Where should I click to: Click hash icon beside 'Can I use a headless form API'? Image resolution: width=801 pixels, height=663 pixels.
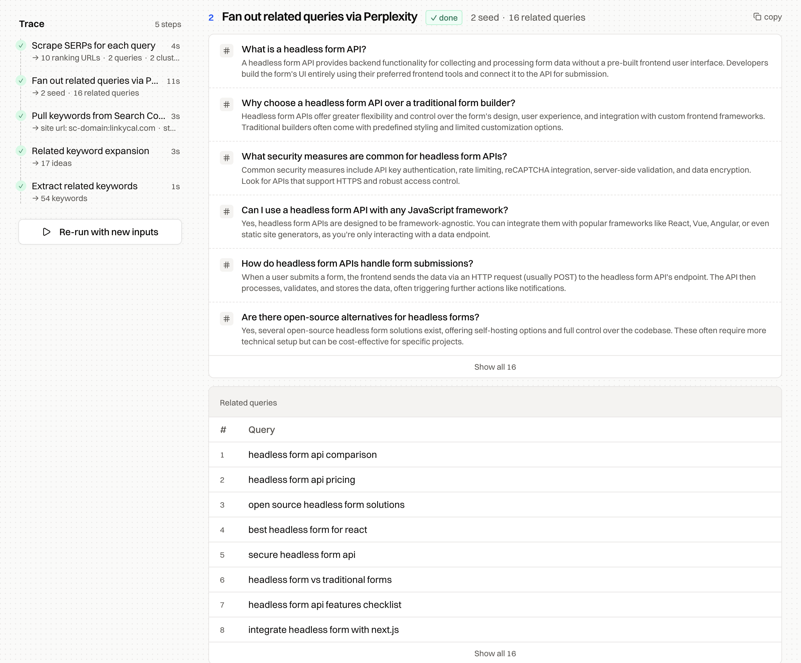[227, 212]
